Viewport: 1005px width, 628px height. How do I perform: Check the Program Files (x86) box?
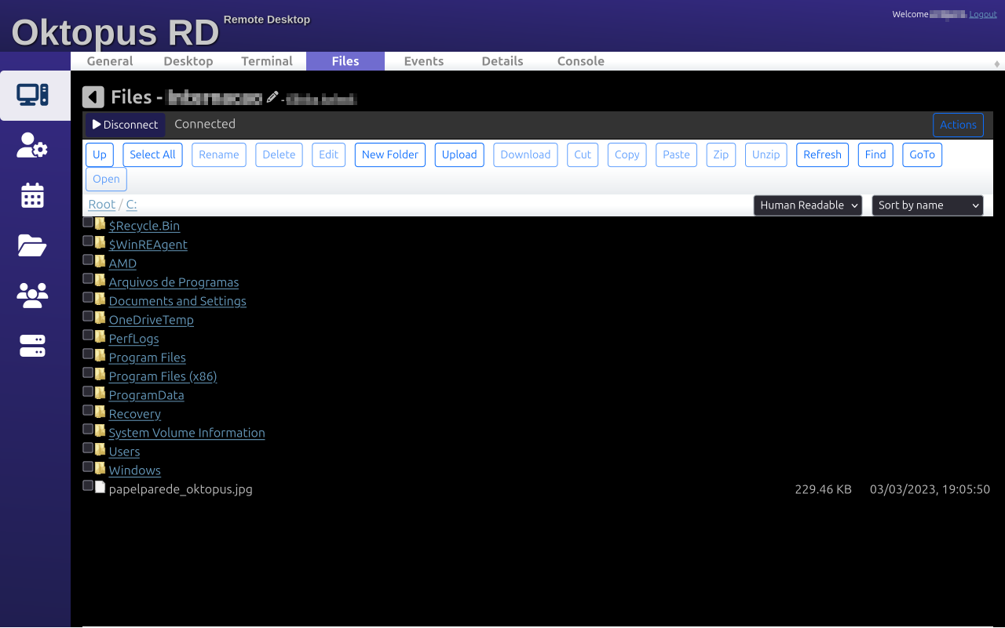pos(88,373)
